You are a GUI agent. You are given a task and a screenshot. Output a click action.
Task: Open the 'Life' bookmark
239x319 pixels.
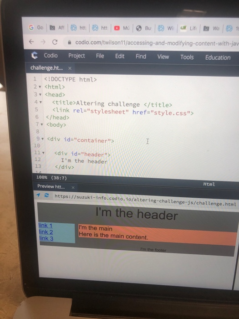point(188,28)
